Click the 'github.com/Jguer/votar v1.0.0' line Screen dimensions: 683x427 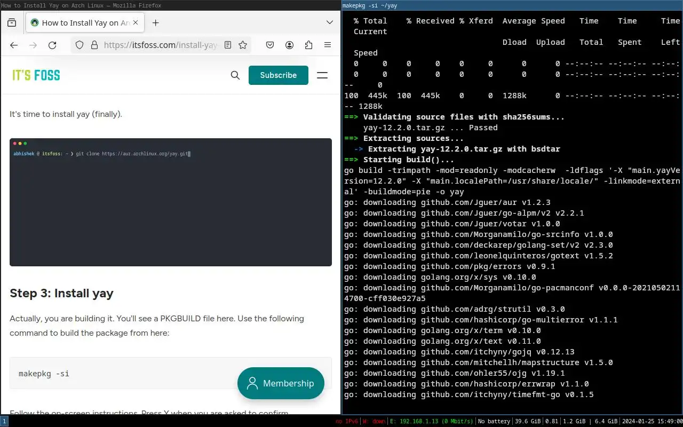(x=452, y=224)
